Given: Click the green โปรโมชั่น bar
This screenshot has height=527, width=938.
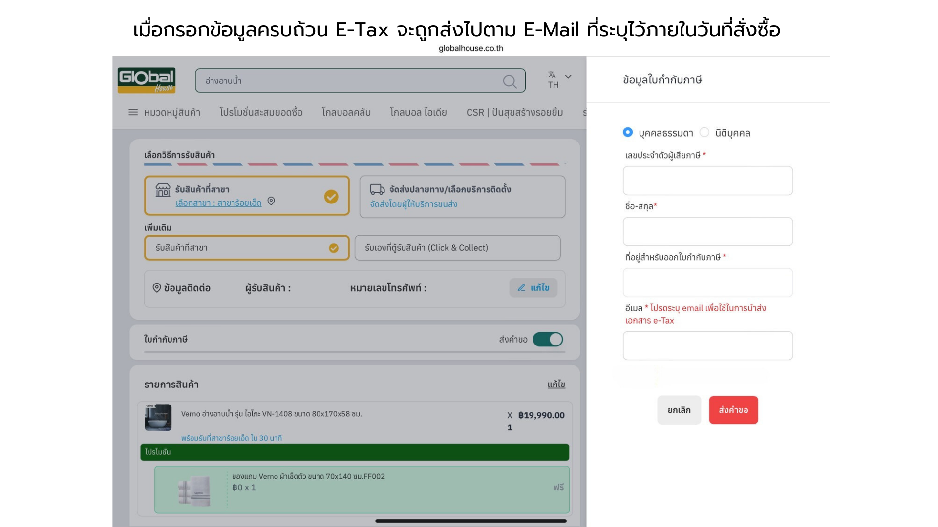Looking at the screenshot, I should pos(355,452).
